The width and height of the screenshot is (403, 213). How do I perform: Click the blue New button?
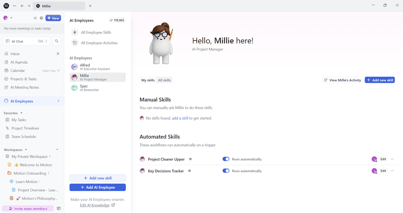pyautogui.click(x=53, y=18)
